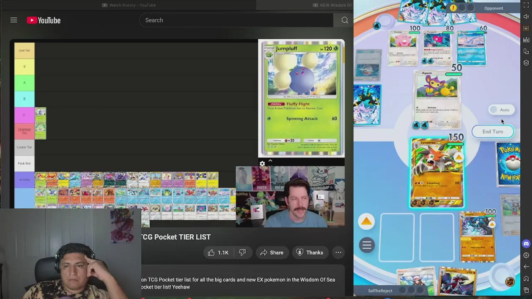This screenshot has width=532, height=299.
Task: Click emulator fullscreen icon in sidebar
Action: tap(526, 5)
